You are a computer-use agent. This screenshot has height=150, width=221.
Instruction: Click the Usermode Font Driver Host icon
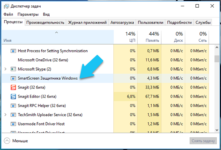pyautogui.click(x=13, y=124)
